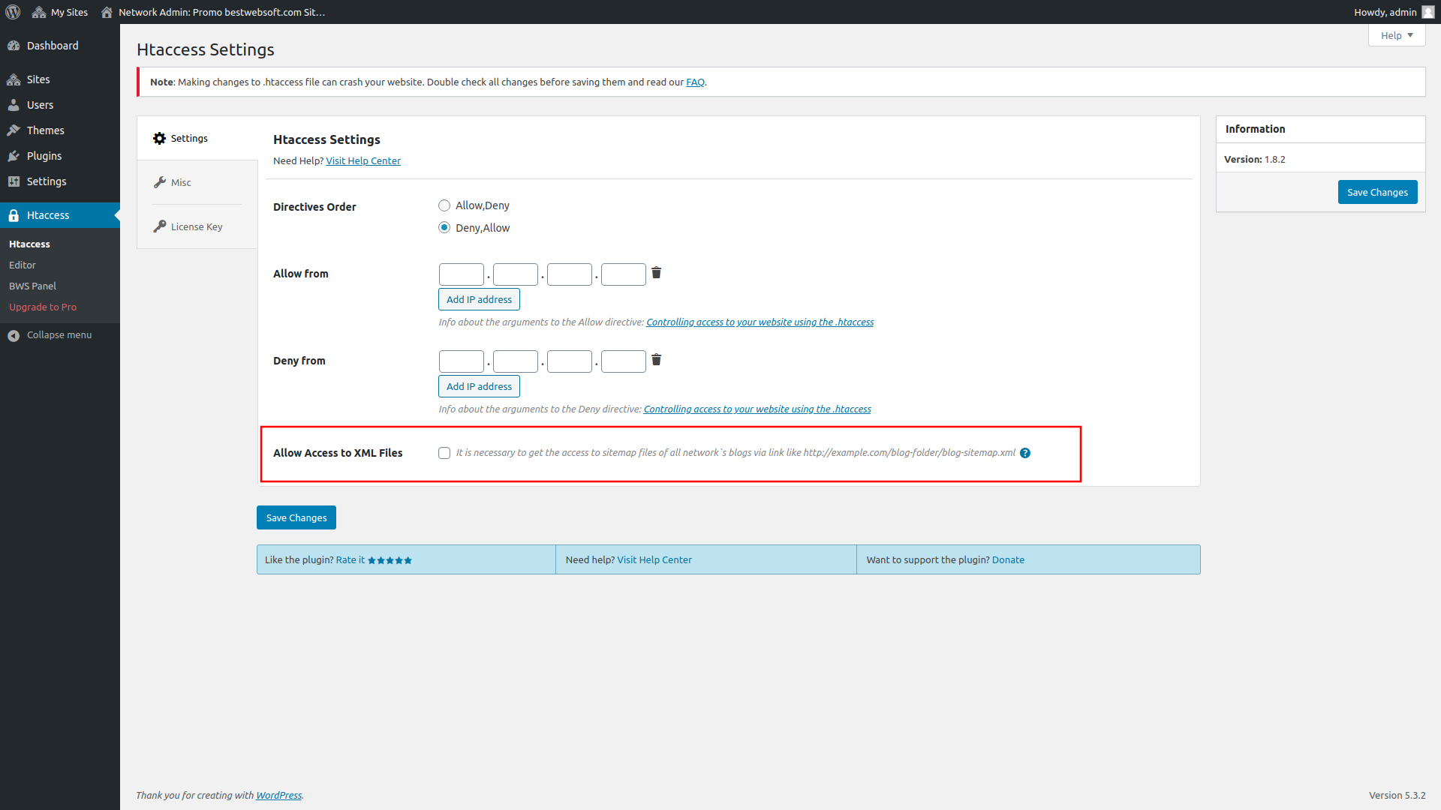The height and width of the screenshot is (810, 1441).
Task: Expand the Help dropdown panel
Action: 1396,35
